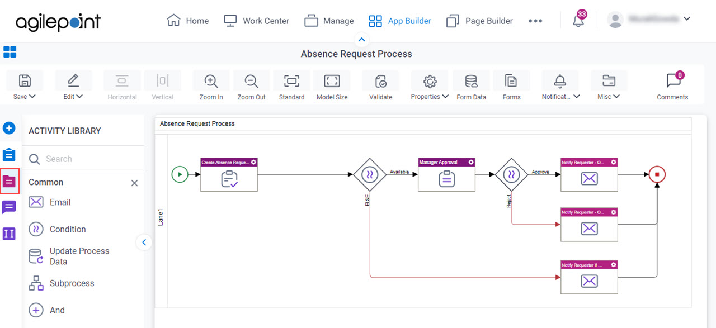Open settings gear on Manager Approval
This screenshot has width=716, height=328.
click(471, 162)
